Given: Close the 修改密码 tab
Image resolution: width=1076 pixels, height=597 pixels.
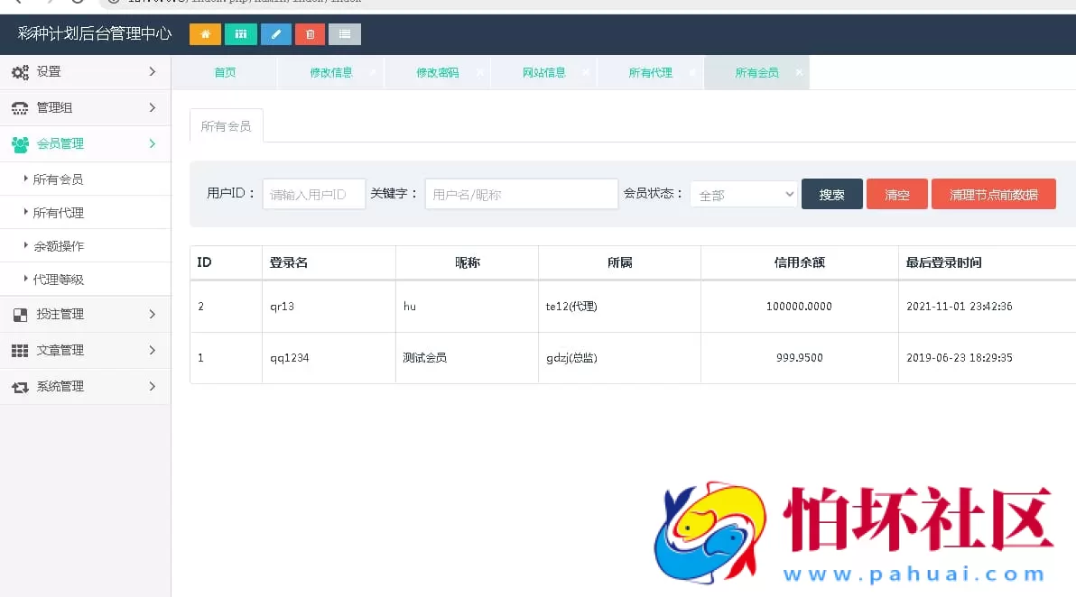Looking at the screenshot, I should [x=479, y=72].
